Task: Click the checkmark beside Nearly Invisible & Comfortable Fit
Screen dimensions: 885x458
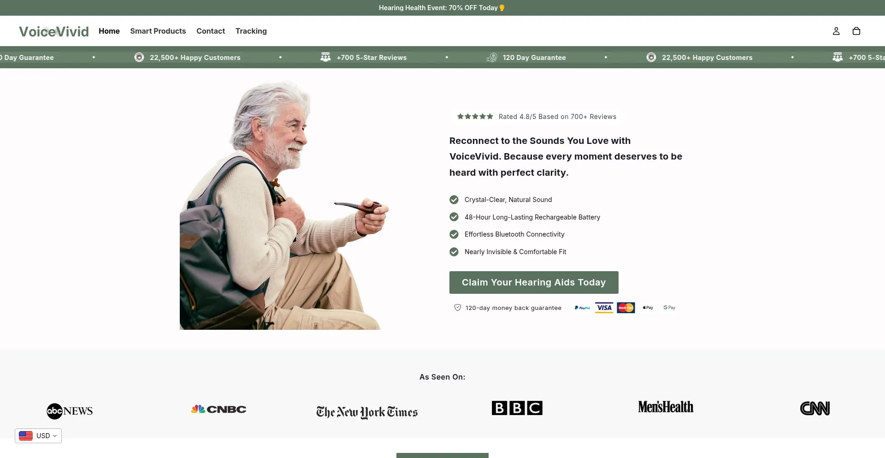Action: pyautogui.click(x=454, y=252)
